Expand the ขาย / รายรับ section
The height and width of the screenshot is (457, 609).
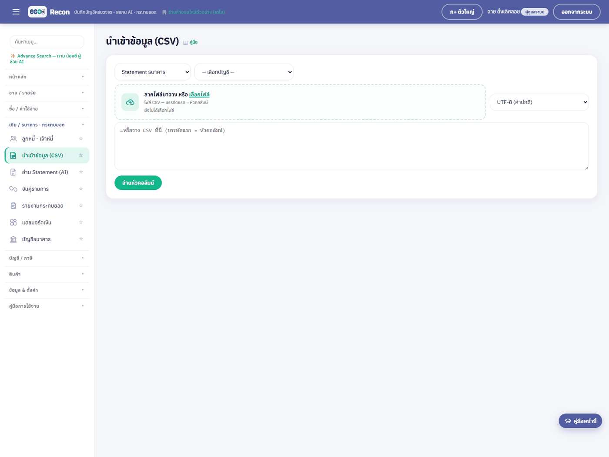tap(47, 93)
